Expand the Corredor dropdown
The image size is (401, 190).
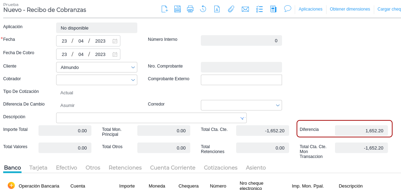[x=278, y=105]
